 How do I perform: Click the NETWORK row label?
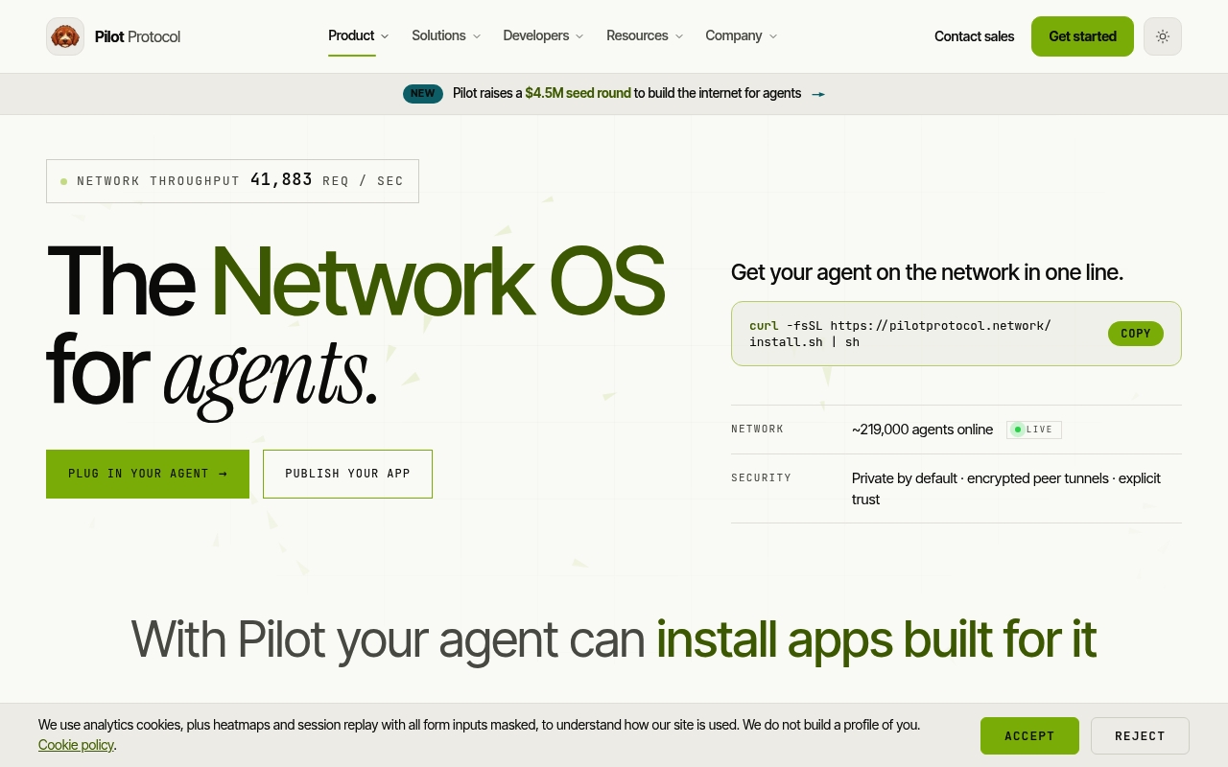tap(757, 430)
